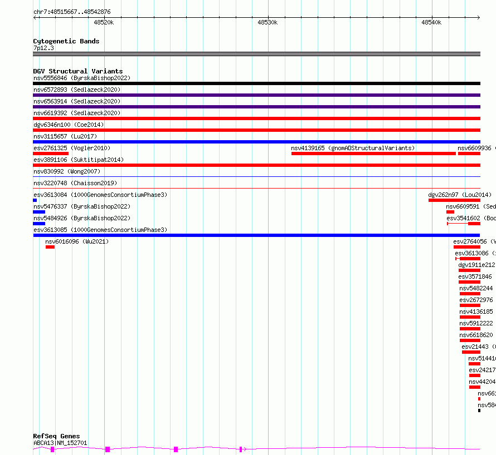This screenshot has width=496, height=455.
Task: Open the nsv4136185 variant bar
Action: [x=470, y=317]
